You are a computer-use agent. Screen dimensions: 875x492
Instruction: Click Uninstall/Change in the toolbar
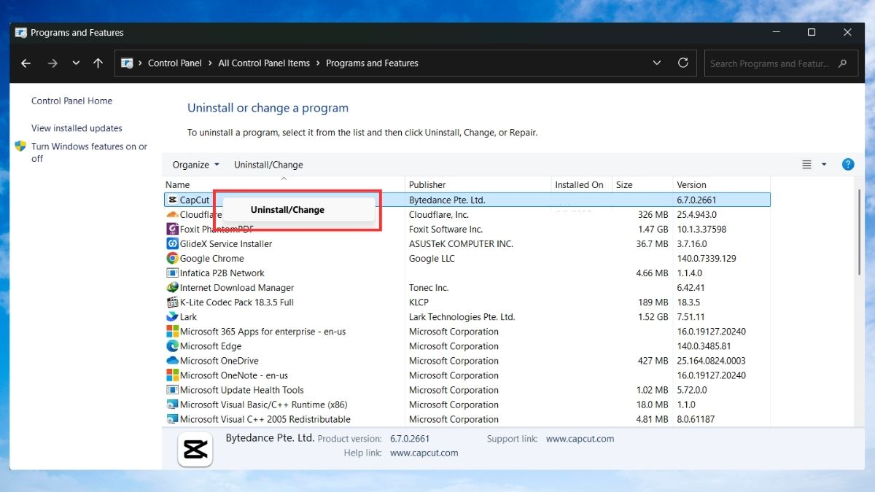coord(268,165)
